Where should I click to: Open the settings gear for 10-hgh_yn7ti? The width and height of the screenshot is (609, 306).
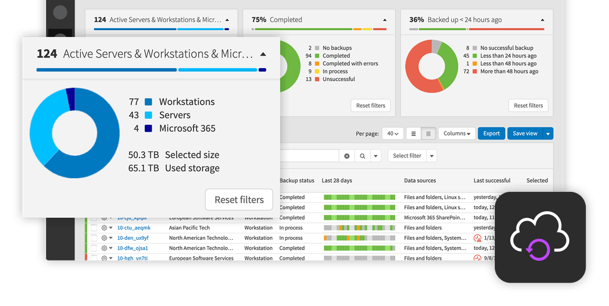click(x=104, y=258)
